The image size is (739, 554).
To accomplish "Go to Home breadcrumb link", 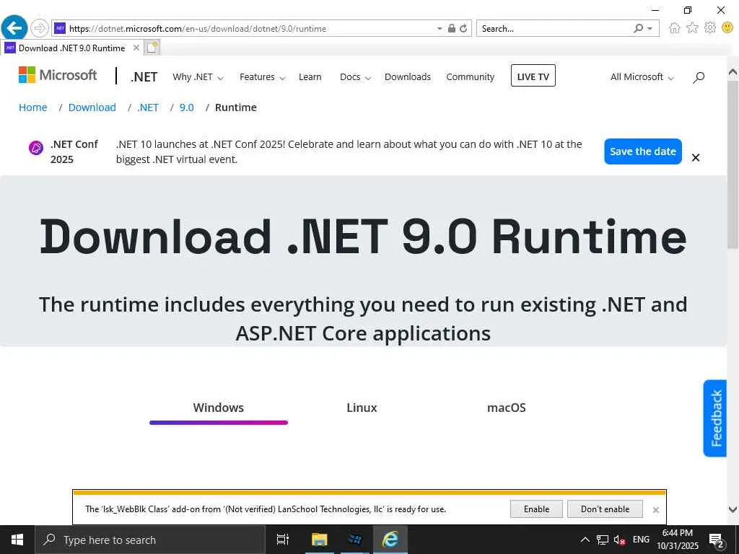I will click(33, 107).
